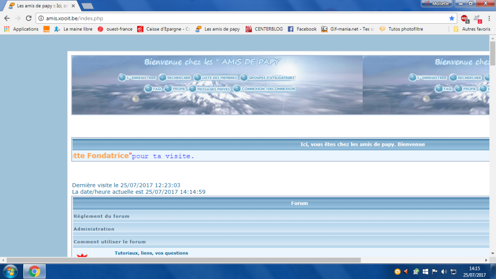Expand the Autres favoris bookmarks folder
Image resolution: width=496 pixels, height=279 pixels.
click(472, 29)
